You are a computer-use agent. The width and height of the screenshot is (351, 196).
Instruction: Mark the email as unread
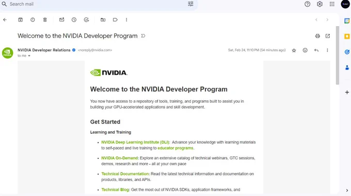point(61,20)
